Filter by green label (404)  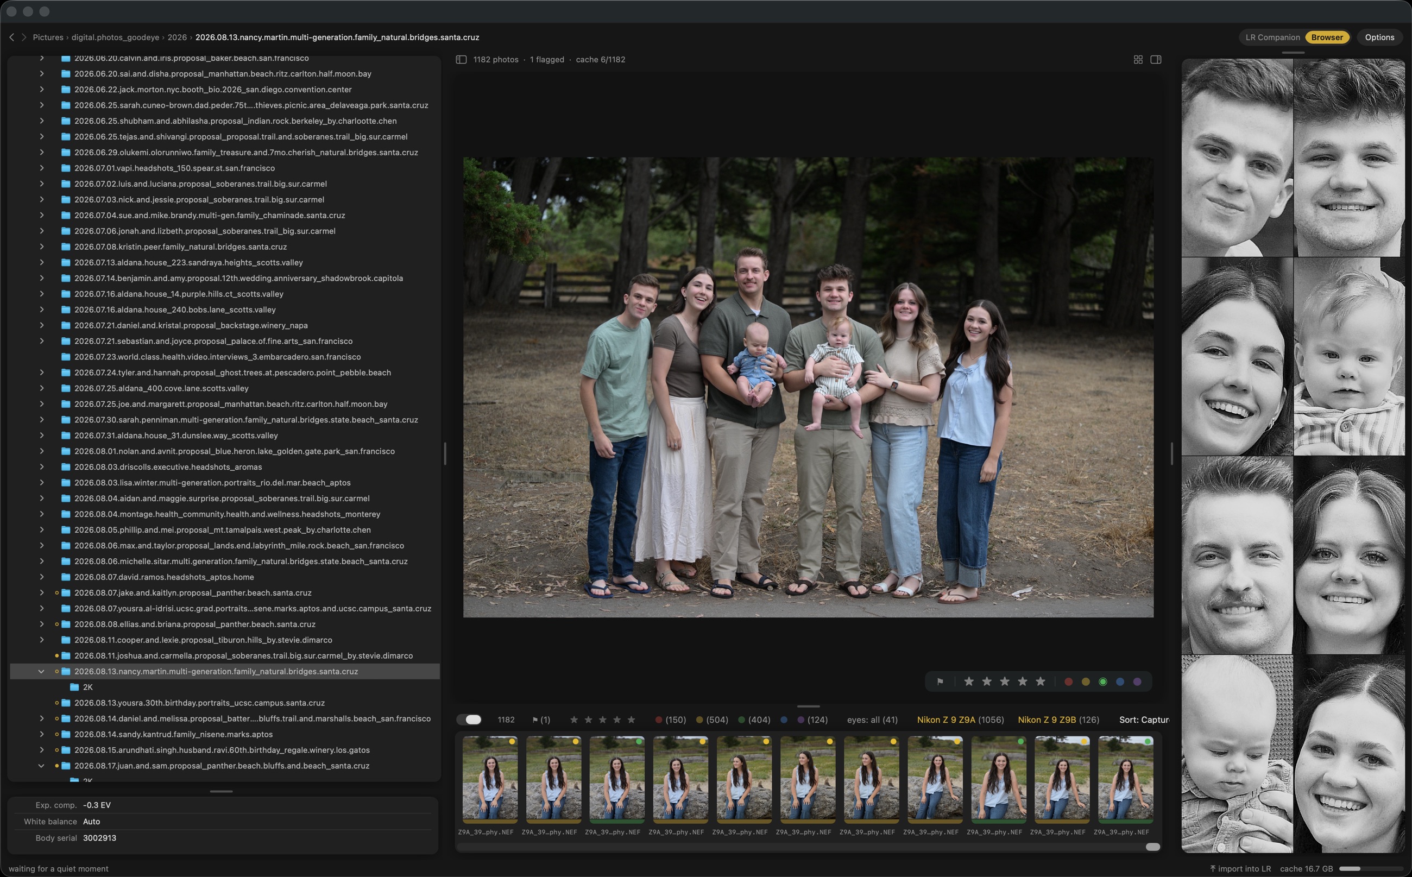[754, 720]
